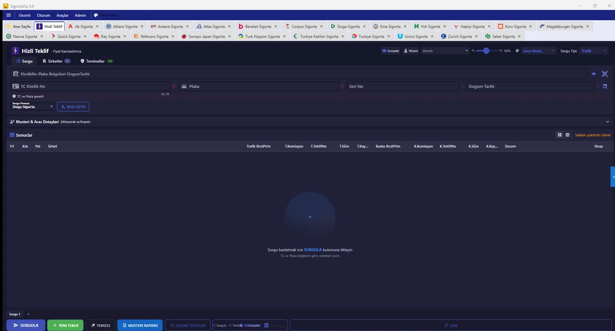Add a new query tab with plus icon
Viewport: 615px width, 331px height.
click(28, 314)
